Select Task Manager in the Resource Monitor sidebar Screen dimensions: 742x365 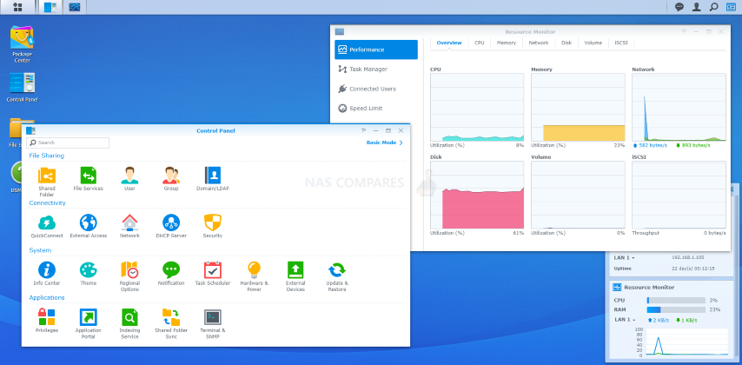point(368,69)
